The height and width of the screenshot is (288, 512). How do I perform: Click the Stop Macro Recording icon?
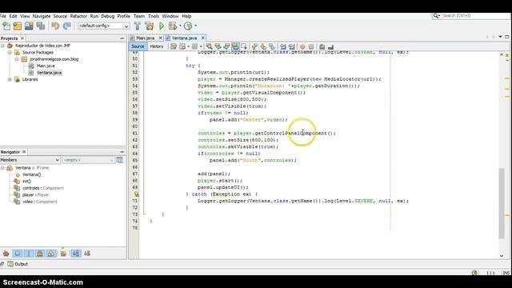pyautogui.click(x=311, y=46)
